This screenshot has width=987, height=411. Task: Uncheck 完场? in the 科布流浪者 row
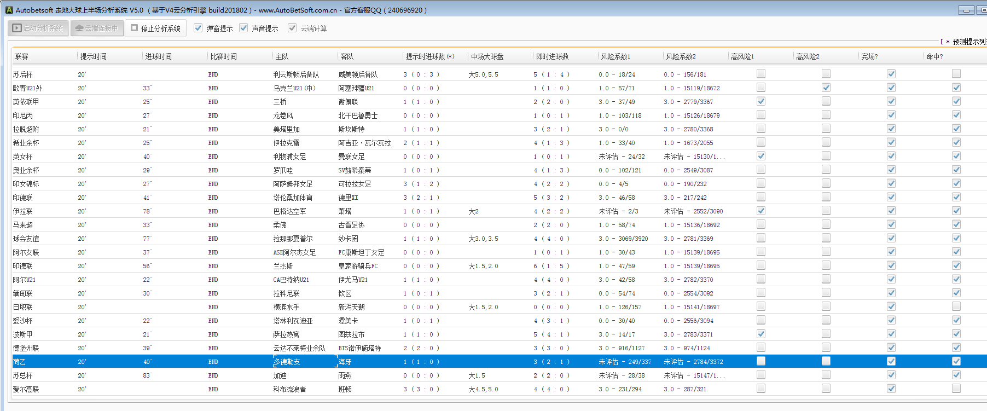[x=891, y=389]
